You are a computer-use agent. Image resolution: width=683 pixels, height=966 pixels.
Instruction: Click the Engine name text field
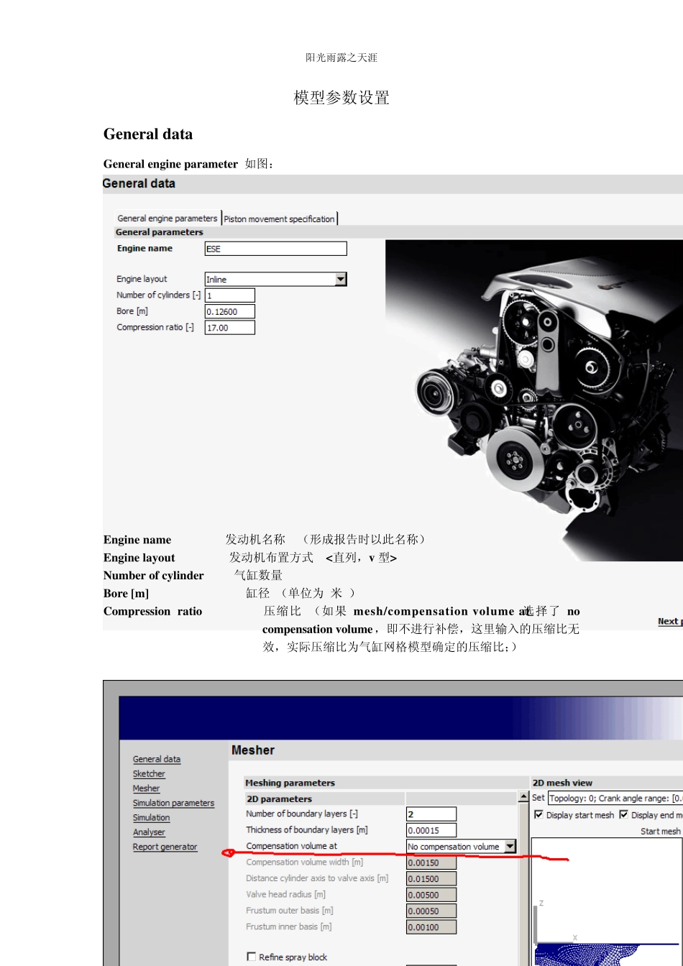275,249
